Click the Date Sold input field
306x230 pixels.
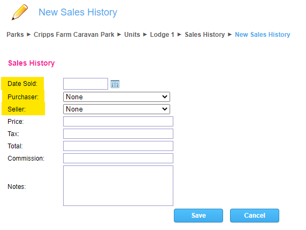pyautogui.click(x=86, y=84)
